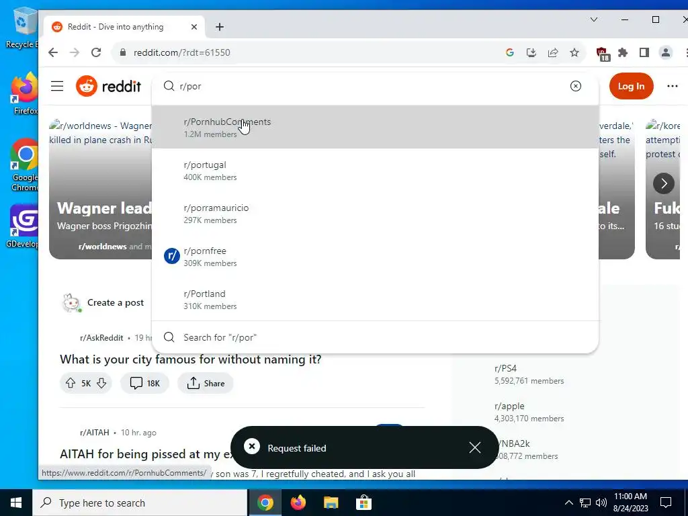
Task: Reload the page
Action: point(96,52)
